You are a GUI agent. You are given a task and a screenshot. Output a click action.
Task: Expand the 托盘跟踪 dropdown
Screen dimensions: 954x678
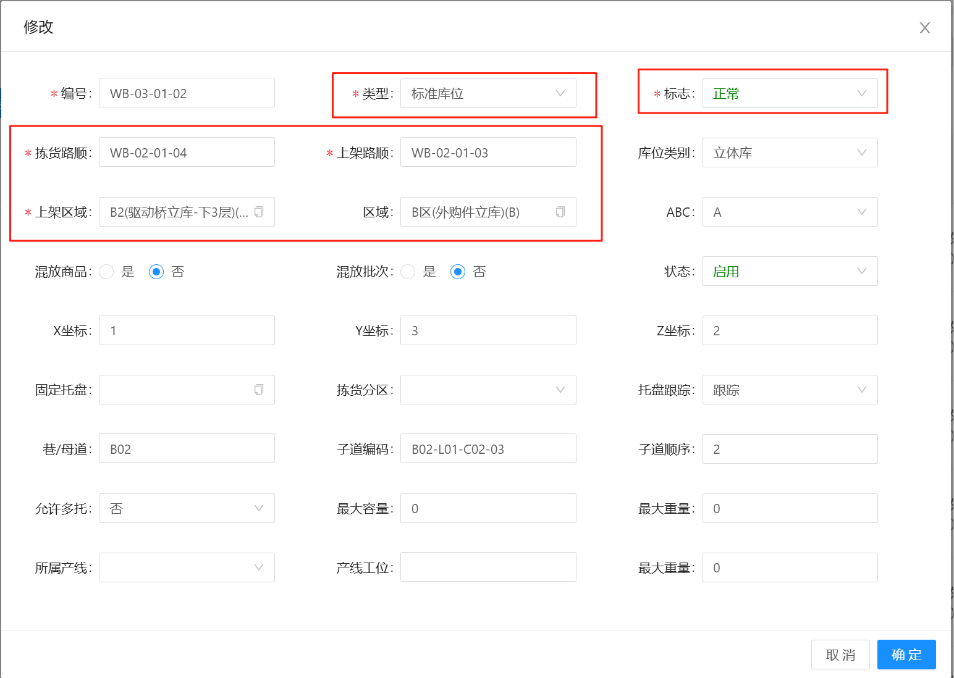[789, 390]
